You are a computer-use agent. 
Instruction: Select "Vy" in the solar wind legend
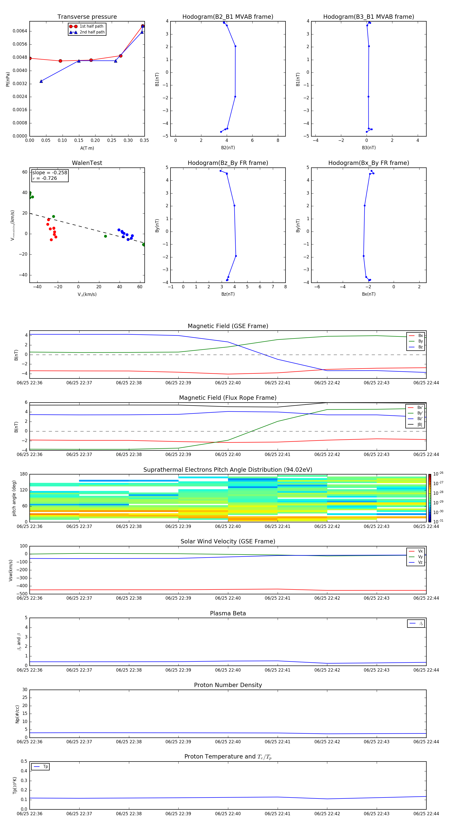pyautogui.click(x=416, y=557)
